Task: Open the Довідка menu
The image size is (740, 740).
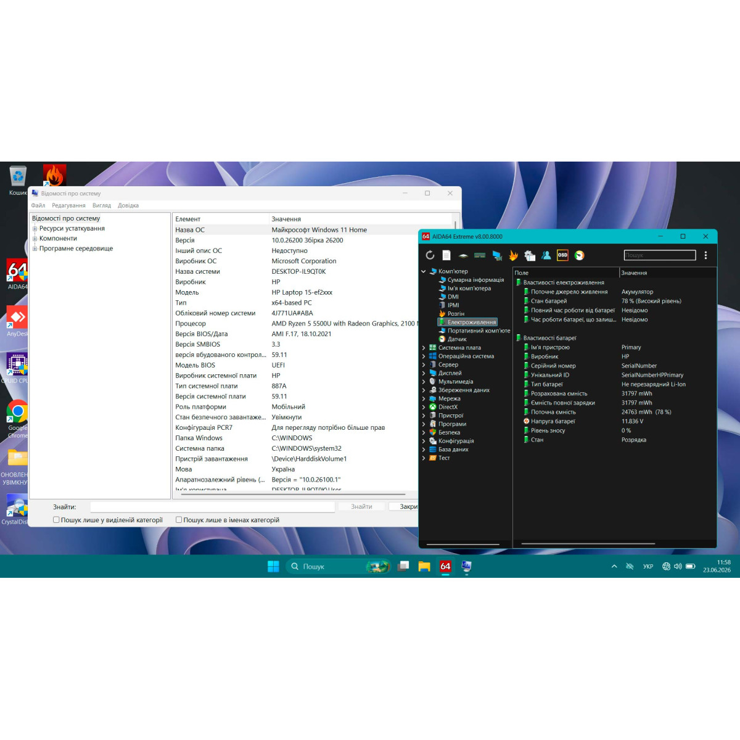Action: [128, 205]
